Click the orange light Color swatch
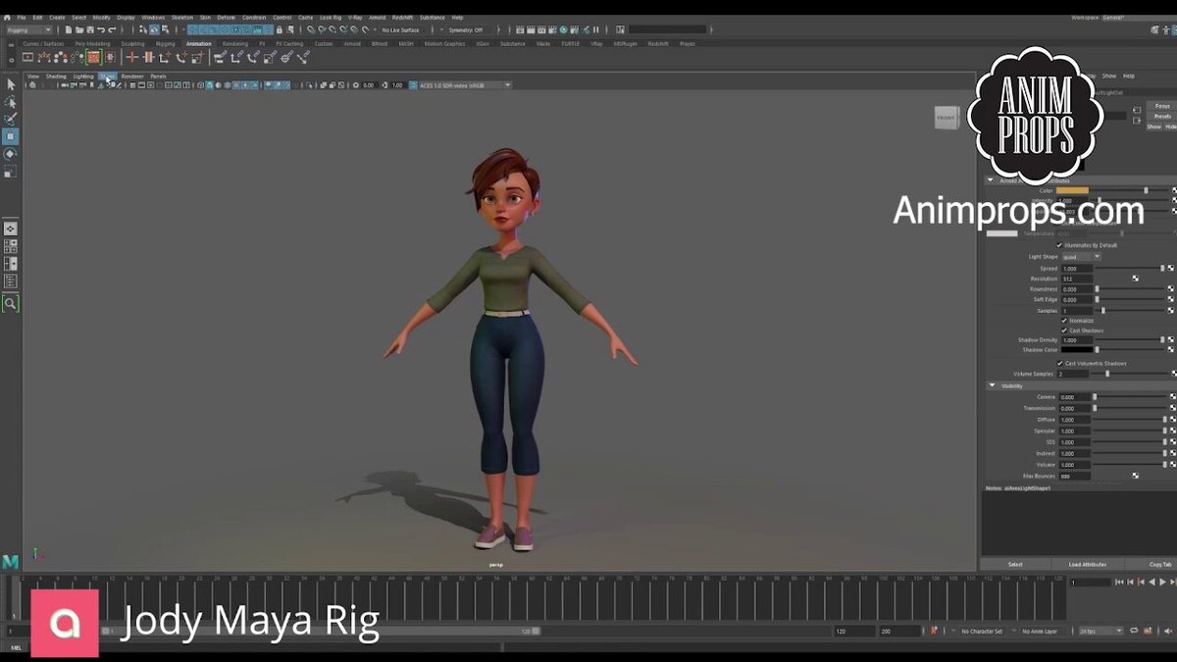The width and height of the screenshot is (1177, 662). pos(1073,190)
